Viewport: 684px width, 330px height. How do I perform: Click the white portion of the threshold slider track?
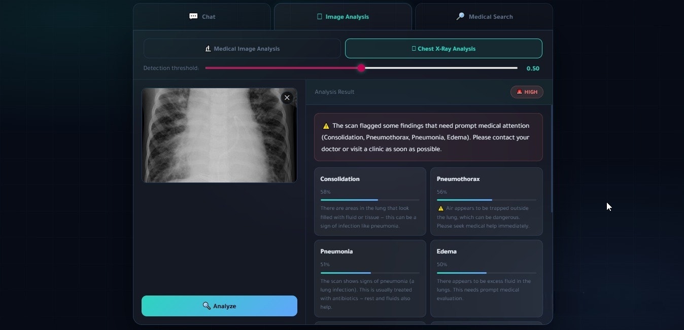coord(440,68)
